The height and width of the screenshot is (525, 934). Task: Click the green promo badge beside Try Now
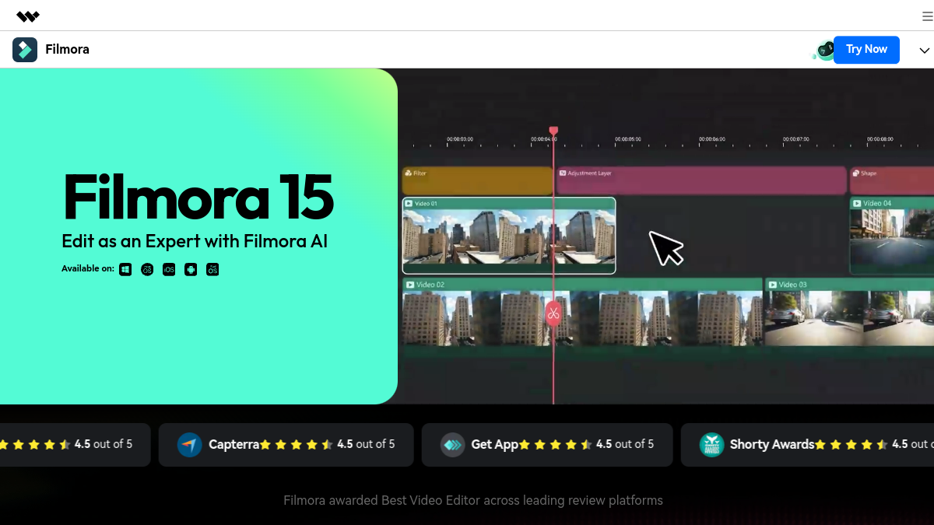click(x=823, y=51)
